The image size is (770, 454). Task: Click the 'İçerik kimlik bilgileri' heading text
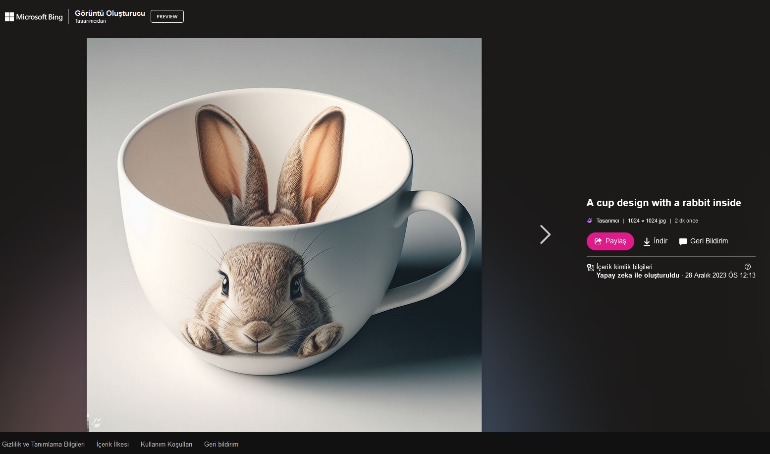[624, 267]
